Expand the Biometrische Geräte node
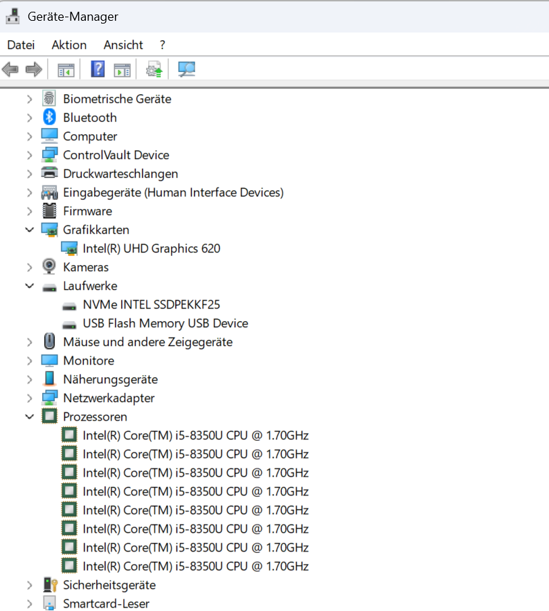The height and width of the screenshot is (611, 549). pyautogui.click(x=30, y=99)
